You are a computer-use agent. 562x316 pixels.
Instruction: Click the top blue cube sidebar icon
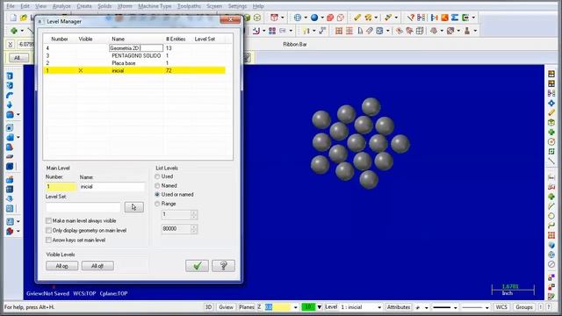coord(10,76)
